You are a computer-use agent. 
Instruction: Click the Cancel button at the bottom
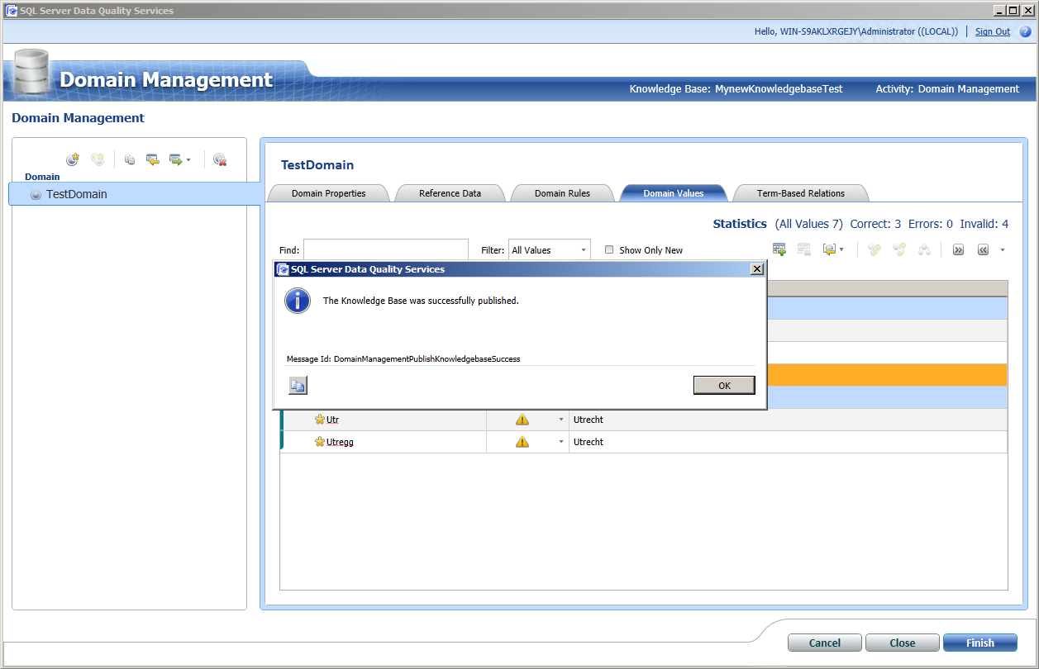[x=825, y=643]
